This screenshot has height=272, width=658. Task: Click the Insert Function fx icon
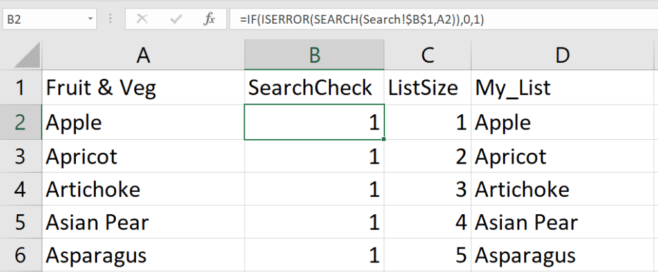209,19
